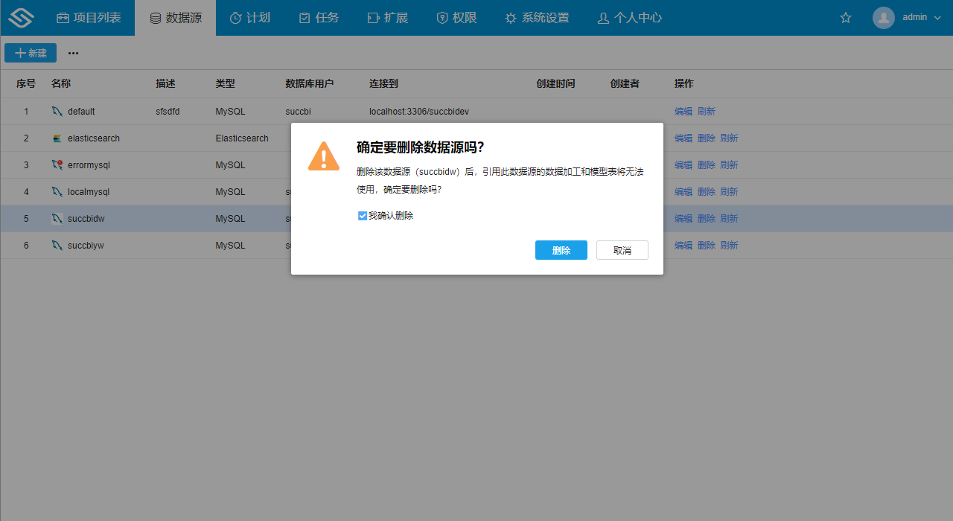Viewport: 953px width, 521px height.
Task: Click the 编辑 link for the default datasource
Action: [683, 111]
